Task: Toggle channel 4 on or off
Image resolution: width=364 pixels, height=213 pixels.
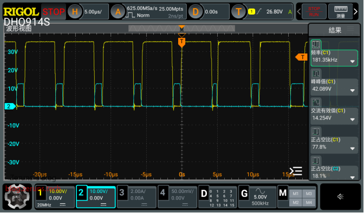Action: point(163,193)
